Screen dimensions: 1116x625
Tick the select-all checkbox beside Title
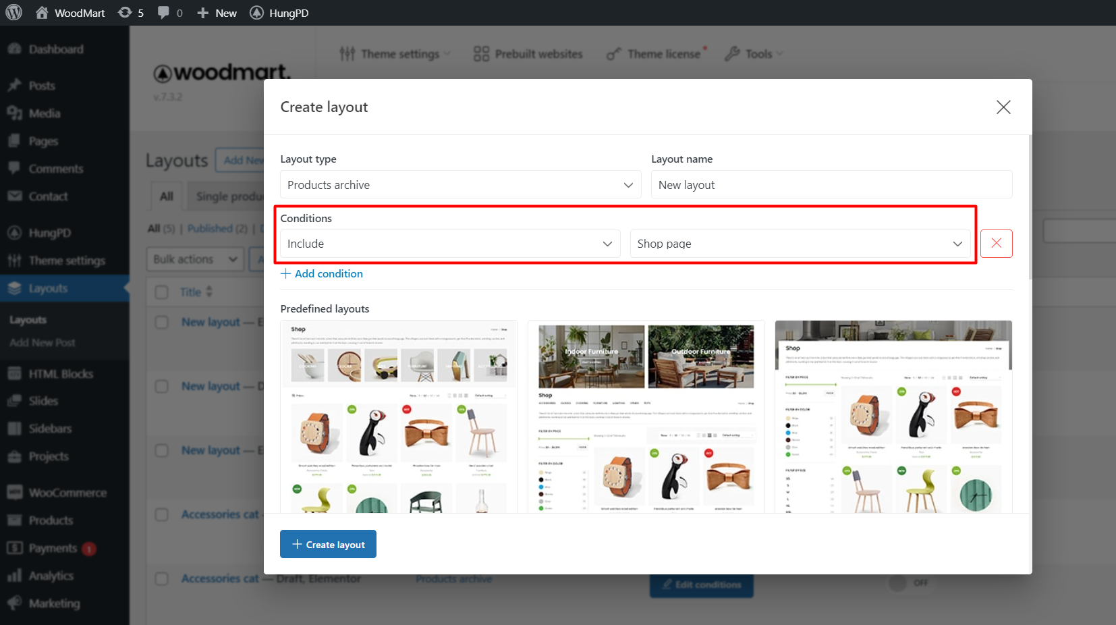coord(162,292)
